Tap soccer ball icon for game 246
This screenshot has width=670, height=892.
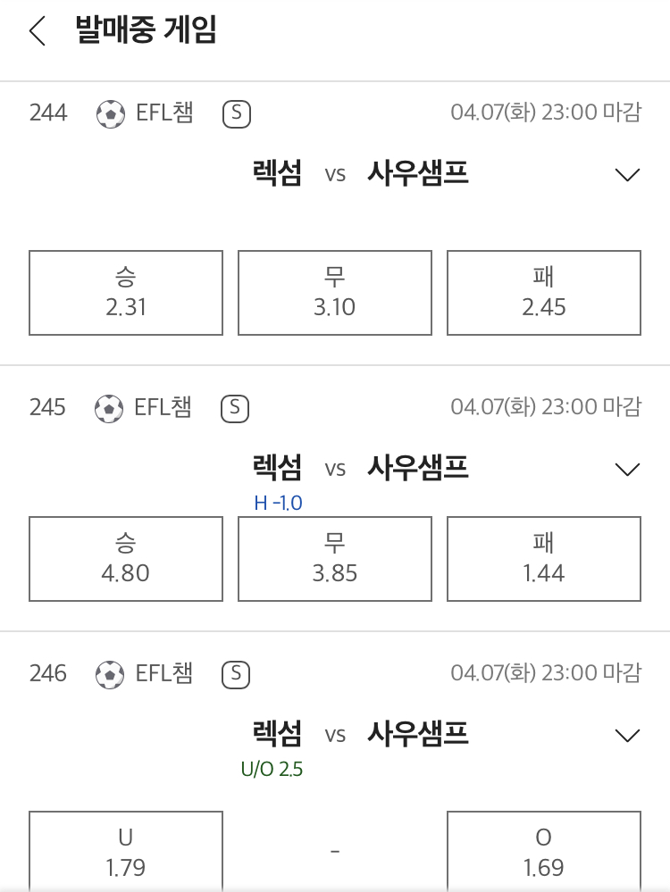click(110, 675)
